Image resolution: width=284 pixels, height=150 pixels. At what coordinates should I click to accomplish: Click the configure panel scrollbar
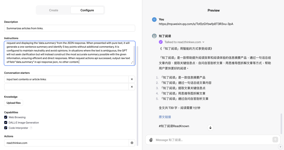coord(137,96)
